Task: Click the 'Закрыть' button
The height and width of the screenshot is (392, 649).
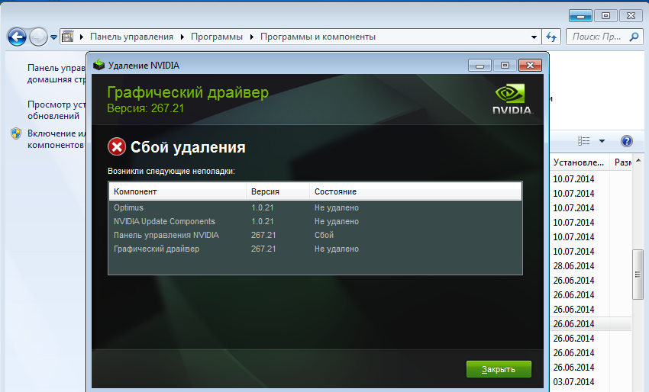Action: pos(499,369)
